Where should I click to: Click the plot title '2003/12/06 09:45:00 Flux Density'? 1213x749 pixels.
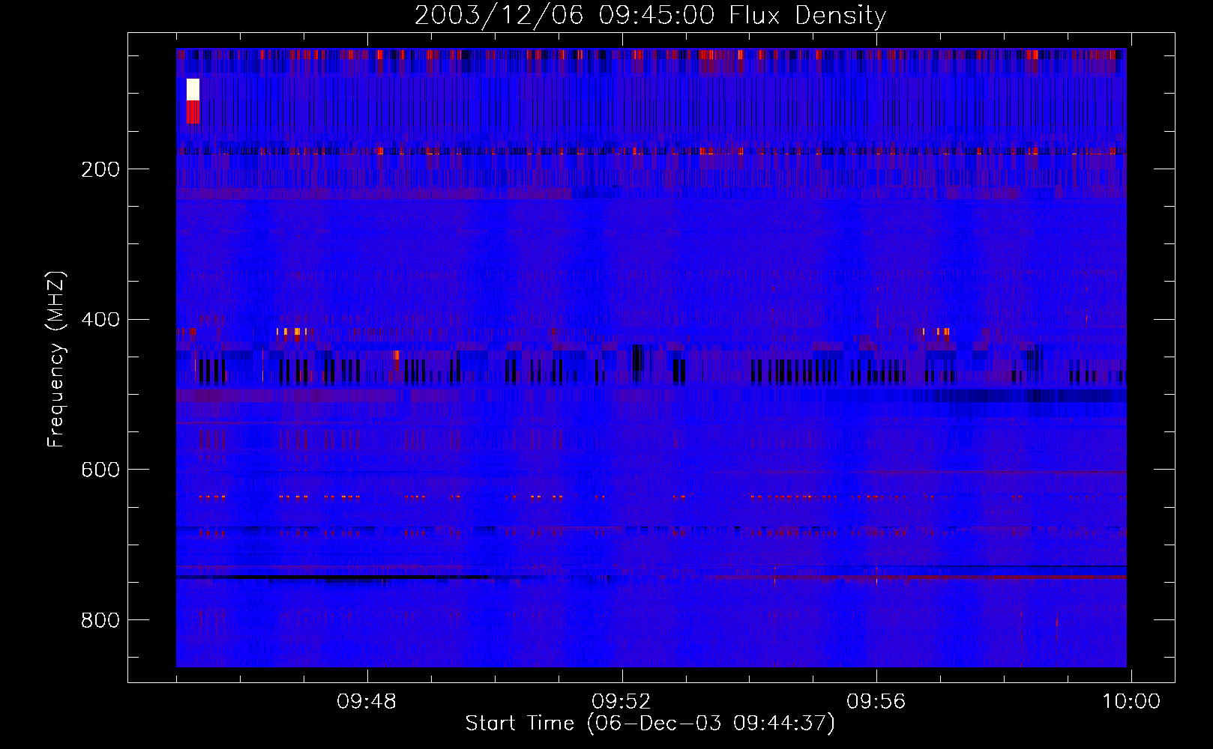(x=650, y=15)
